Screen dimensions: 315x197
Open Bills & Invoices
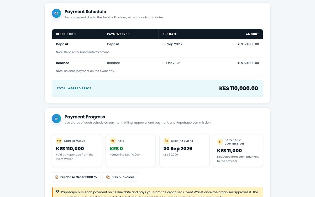[x=120, y=177]
